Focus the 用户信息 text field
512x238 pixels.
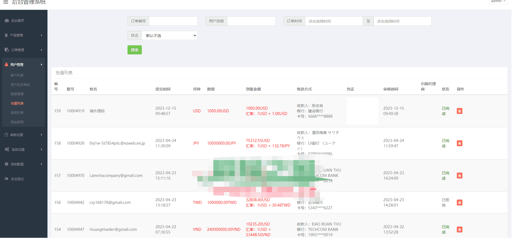pos(251,21)
